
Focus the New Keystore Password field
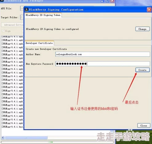click(103, 64)
